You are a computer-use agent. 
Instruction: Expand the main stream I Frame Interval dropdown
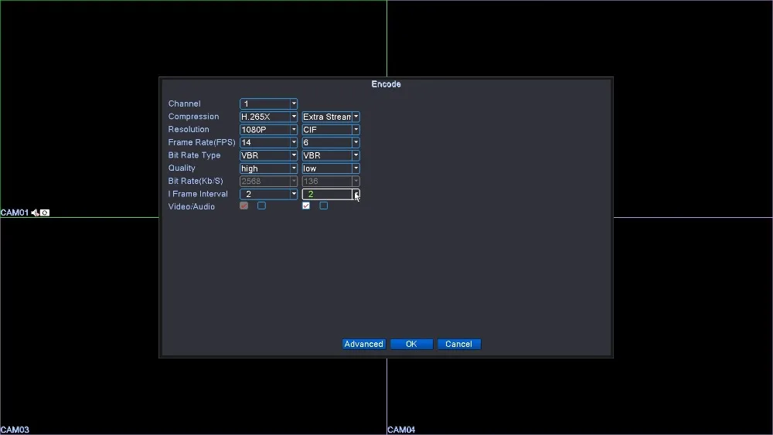(x=268, y=194)
